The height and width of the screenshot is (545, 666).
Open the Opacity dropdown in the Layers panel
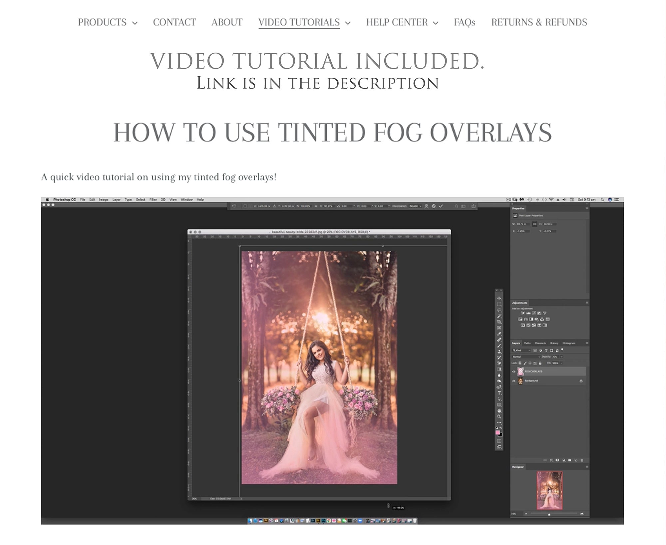(561, 357)
